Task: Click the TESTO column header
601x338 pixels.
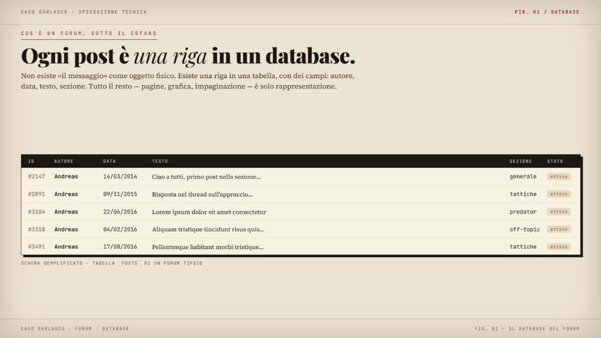Action: click(160, 161)
